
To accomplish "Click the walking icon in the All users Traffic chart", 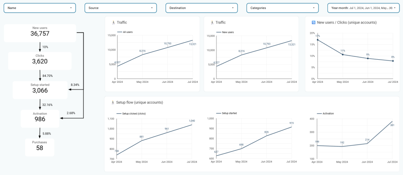I will (x=113, y=22).
